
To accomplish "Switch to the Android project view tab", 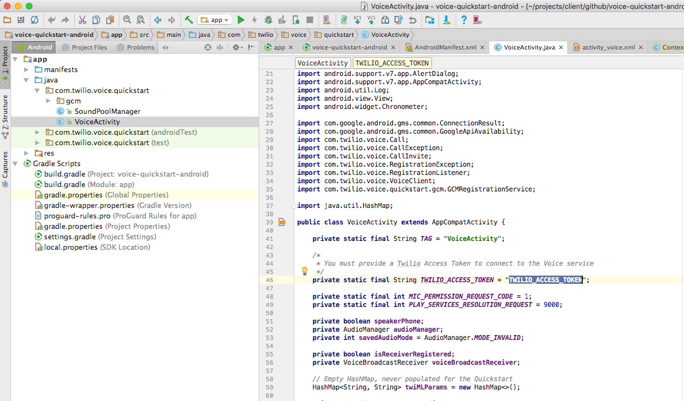I will pos(35,47).
